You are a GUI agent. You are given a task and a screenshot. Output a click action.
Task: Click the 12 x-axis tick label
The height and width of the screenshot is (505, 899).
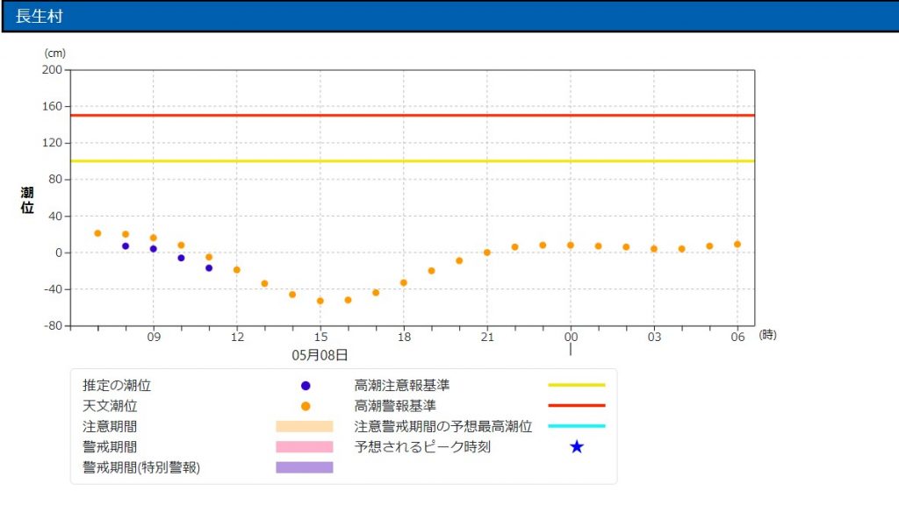237,338
